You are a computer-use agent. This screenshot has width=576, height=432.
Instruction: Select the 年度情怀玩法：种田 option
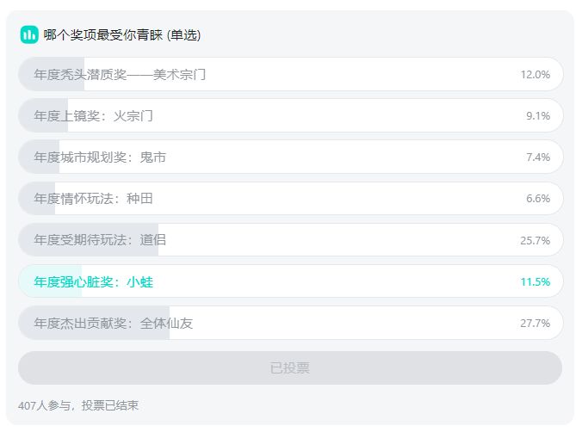coord(93,199)
